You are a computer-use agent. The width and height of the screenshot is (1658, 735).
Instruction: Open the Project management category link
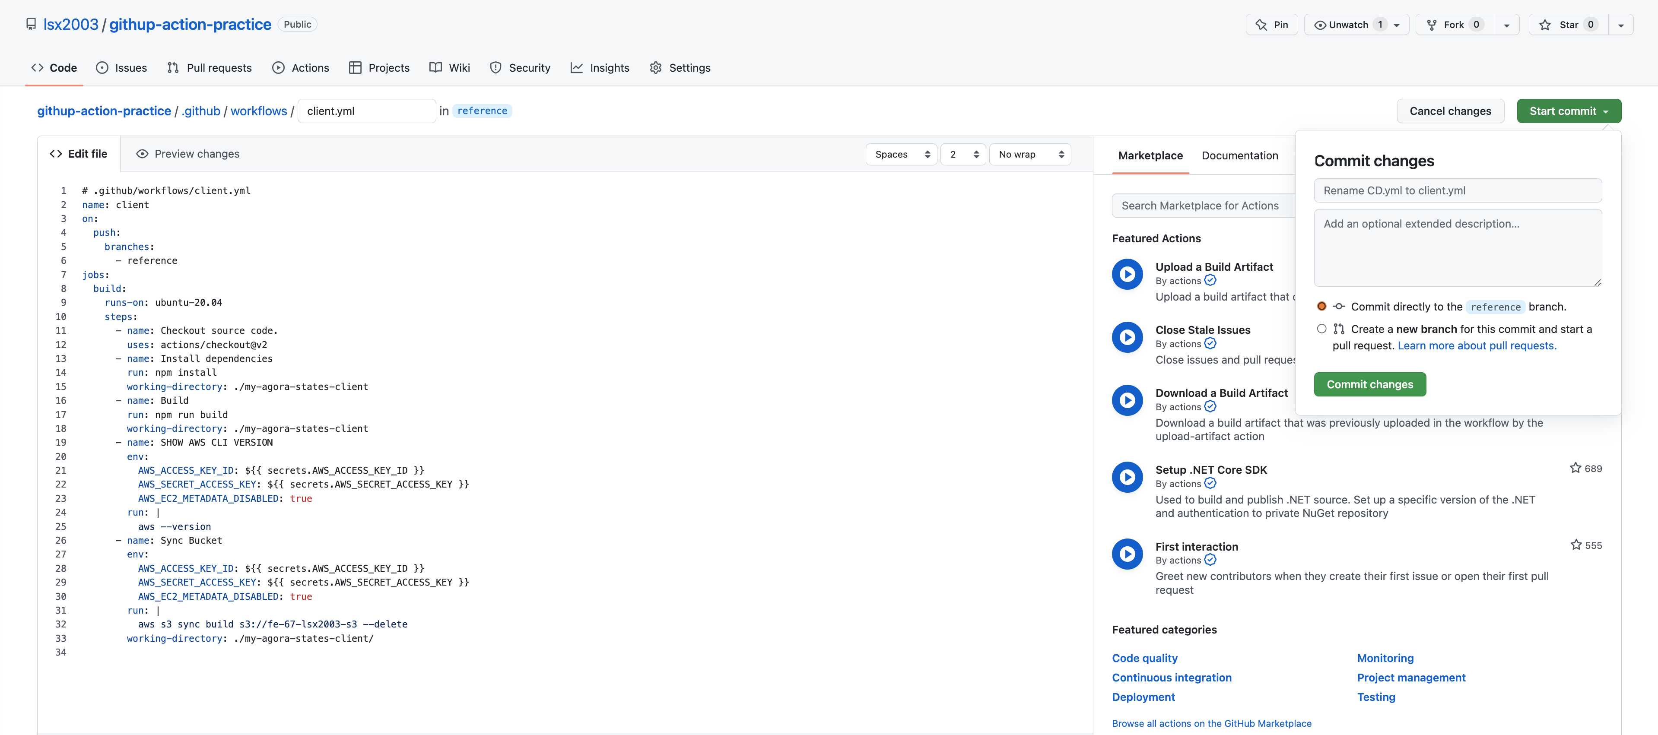point(1411,677)
